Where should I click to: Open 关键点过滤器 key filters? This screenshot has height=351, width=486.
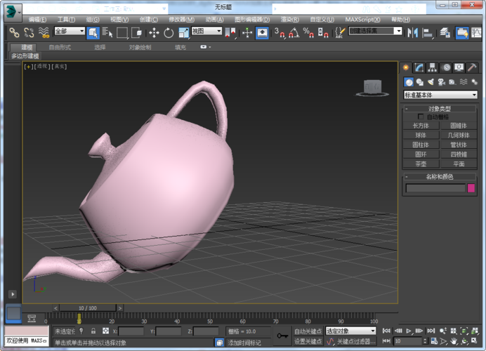point(356,341)
